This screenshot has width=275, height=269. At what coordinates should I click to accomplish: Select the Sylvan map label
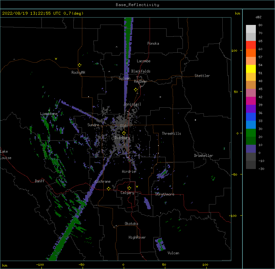(x=124, y=78)
